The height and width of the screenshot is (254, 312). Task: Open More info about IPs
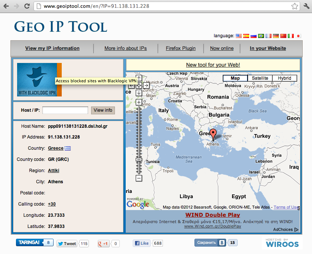(126, 48)
